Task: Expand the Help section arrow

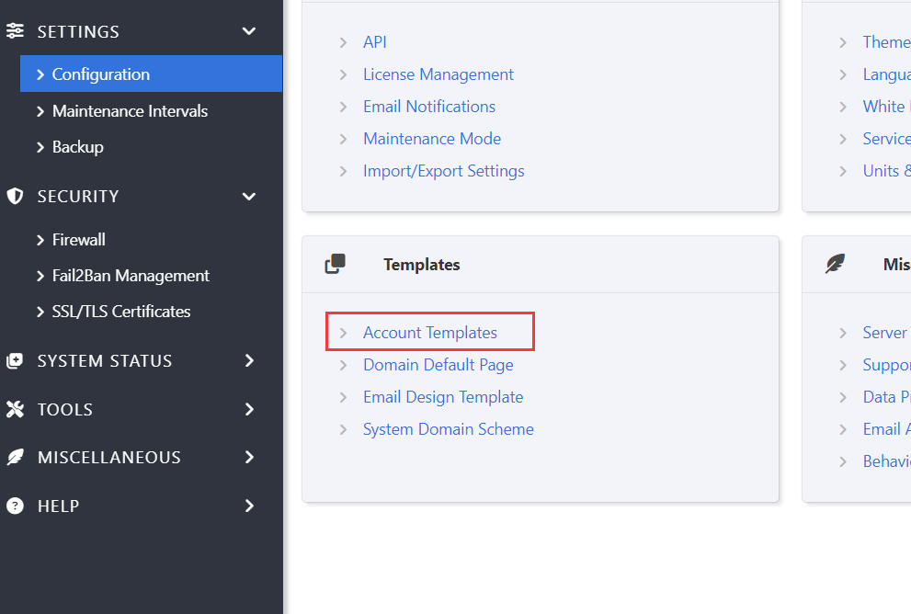Action: pos(249,506)
